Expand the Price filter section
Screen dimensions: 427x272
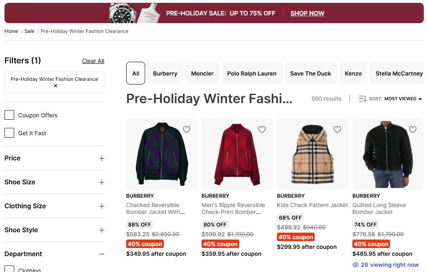(x=102, y=158)
